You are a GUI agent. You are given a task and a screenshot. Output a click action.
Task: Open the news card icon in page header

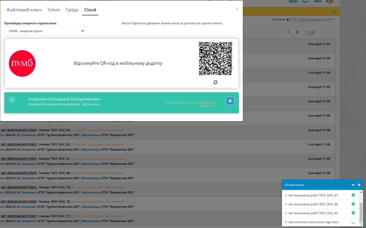293,1
